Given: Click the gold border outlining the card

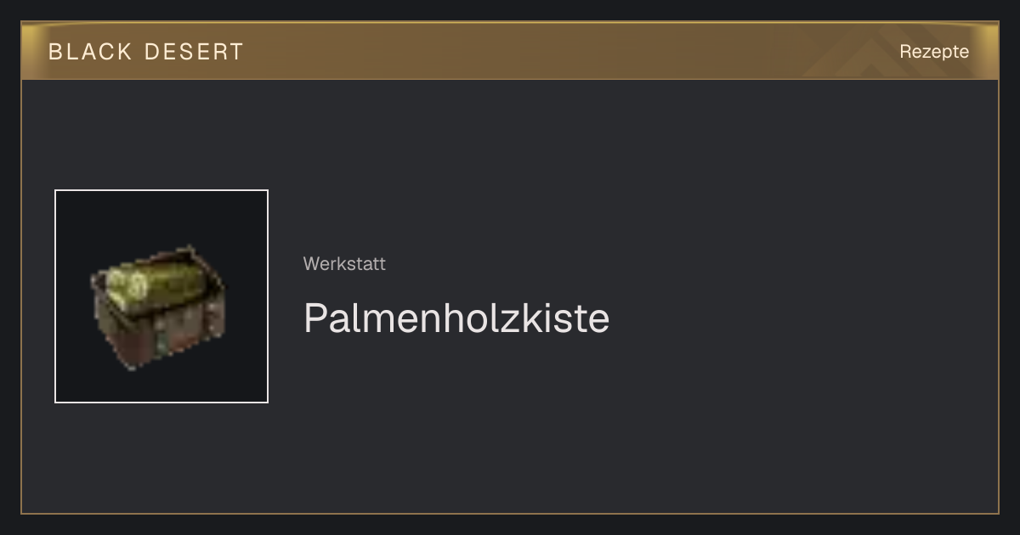Looking at the screenshot, I should click(x=510, y=513).
